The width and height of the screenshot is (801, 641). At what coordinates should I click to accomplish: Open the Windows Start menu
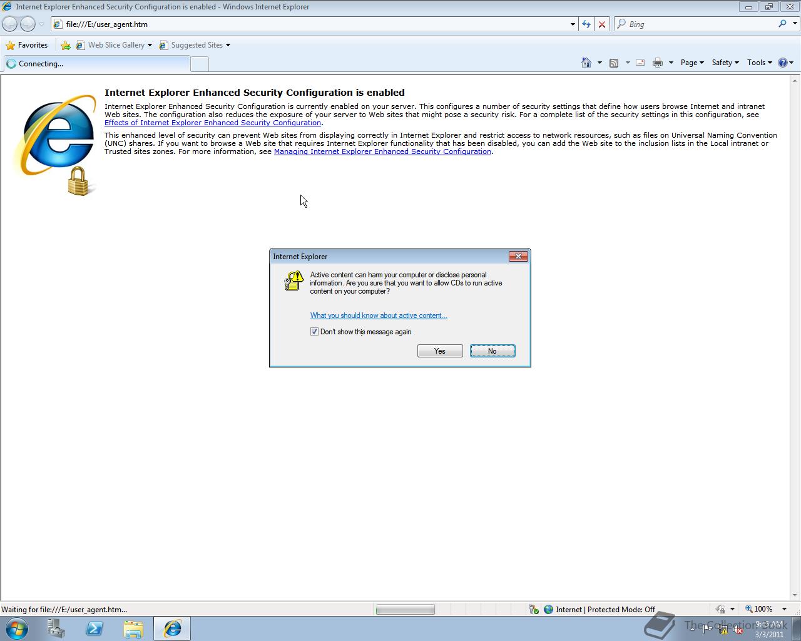click(16, 628)
